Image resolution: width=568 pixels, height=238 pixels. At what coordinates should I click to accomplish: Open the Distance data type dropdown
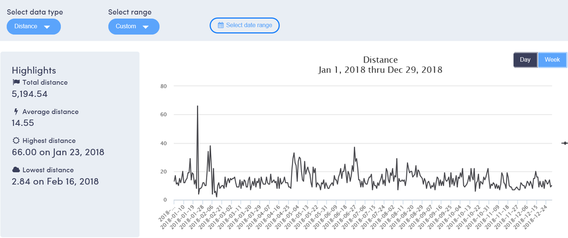(34, 27)
